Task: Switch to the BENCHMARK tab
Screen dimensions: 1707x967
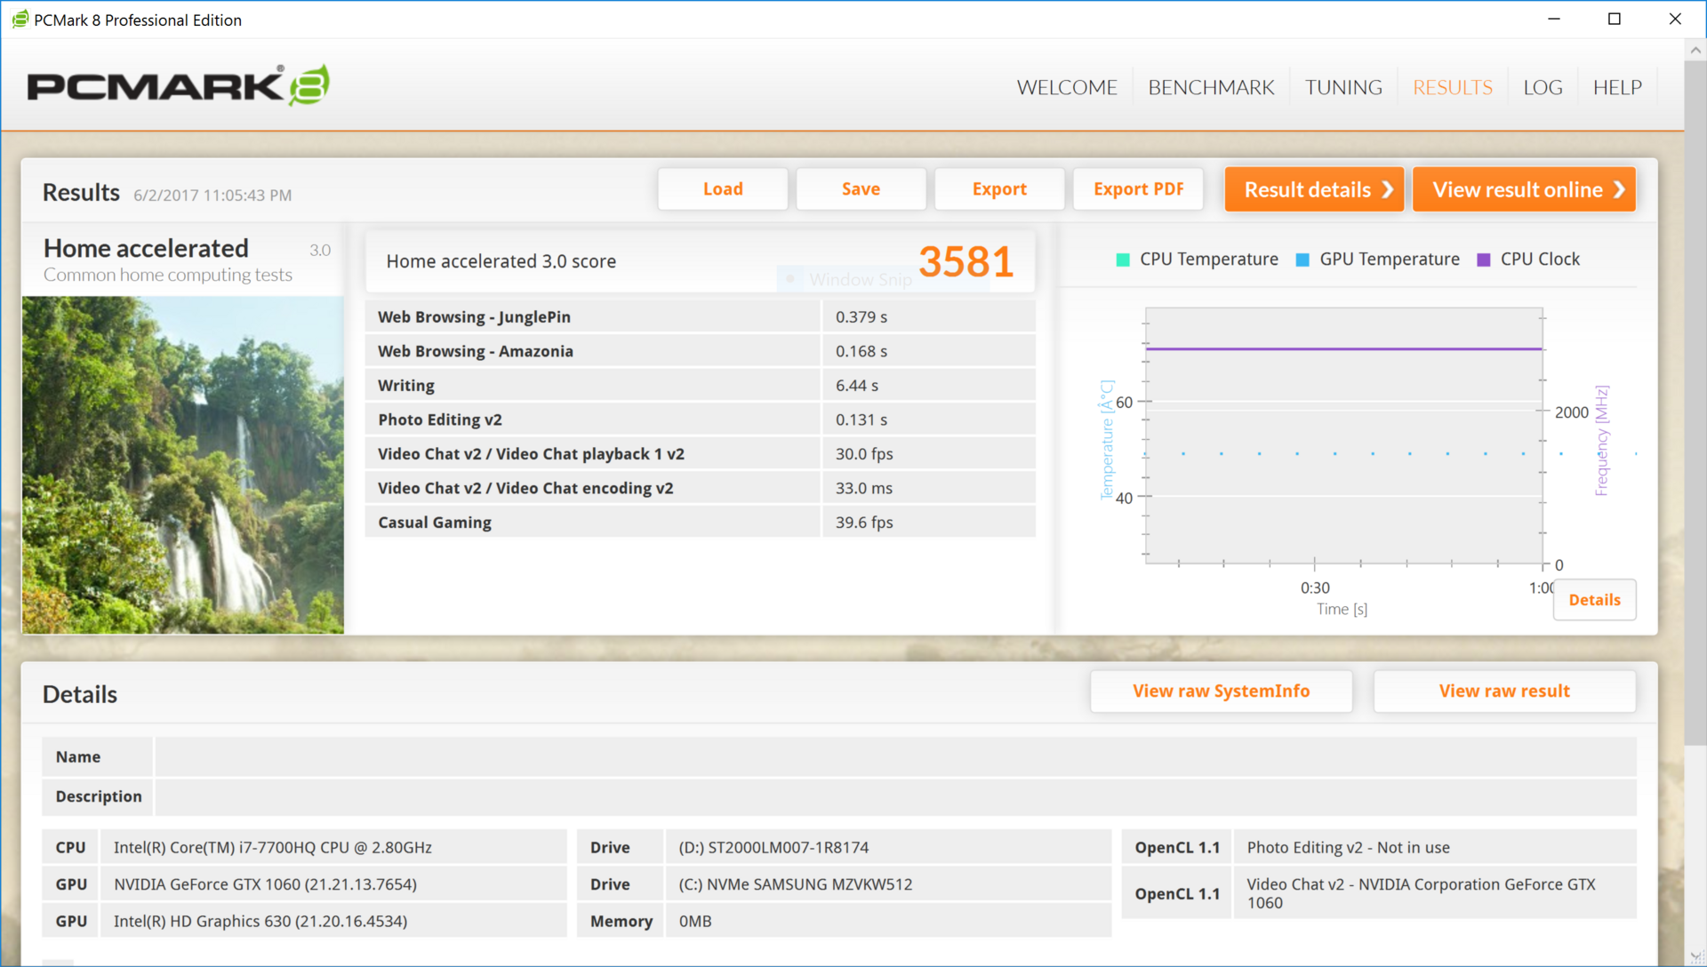Action: click(x=1211, y=87)
